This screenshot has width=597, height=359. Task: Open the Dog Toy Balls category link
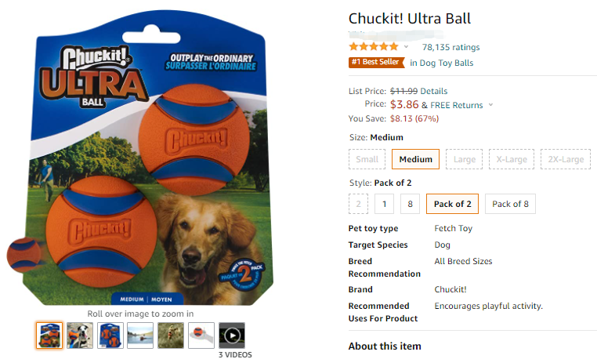click(447, 63)
